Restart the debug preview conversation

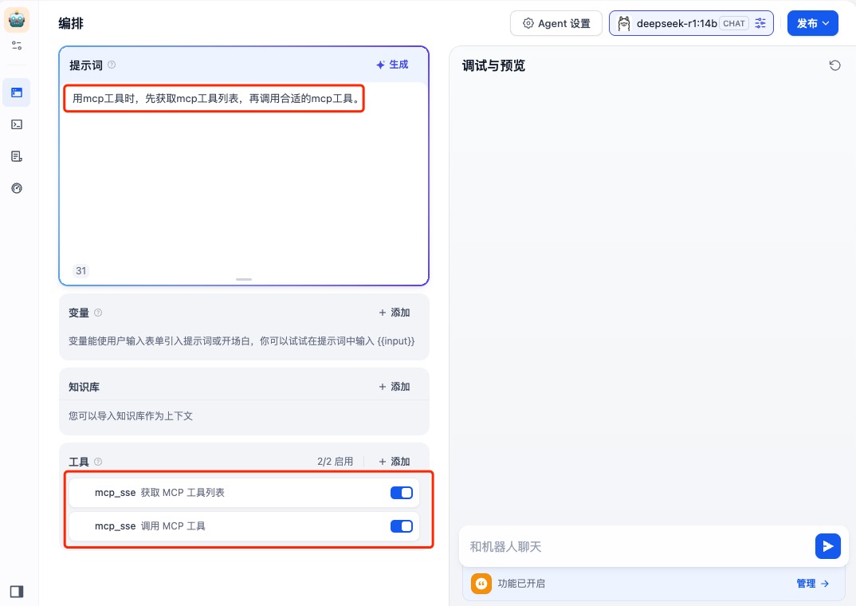pyautogui.click(x=834, y=65)
